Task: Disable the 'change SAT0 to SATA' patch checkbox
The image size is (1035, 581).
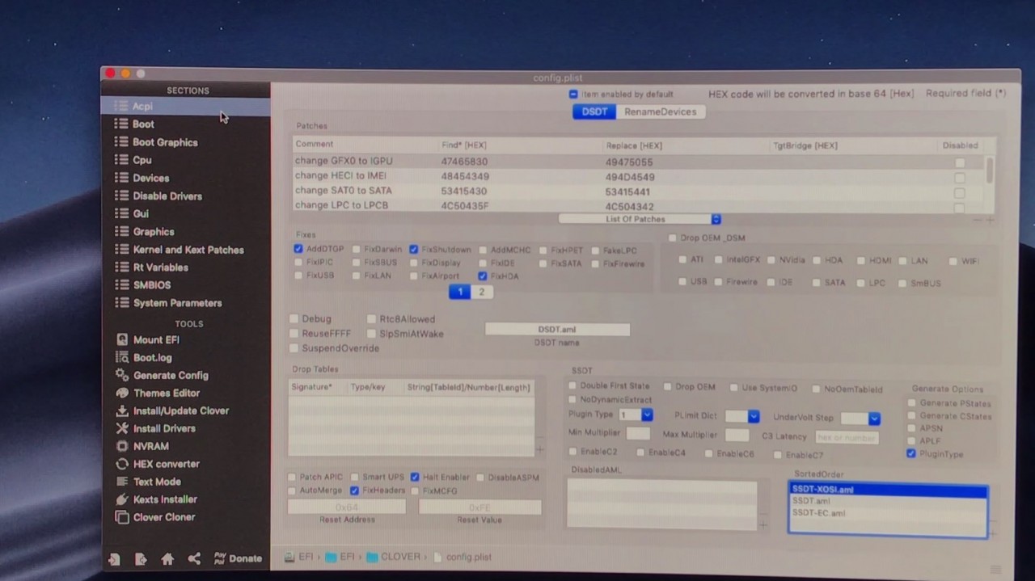Action: pyautogui.click(x=960, y=193)
